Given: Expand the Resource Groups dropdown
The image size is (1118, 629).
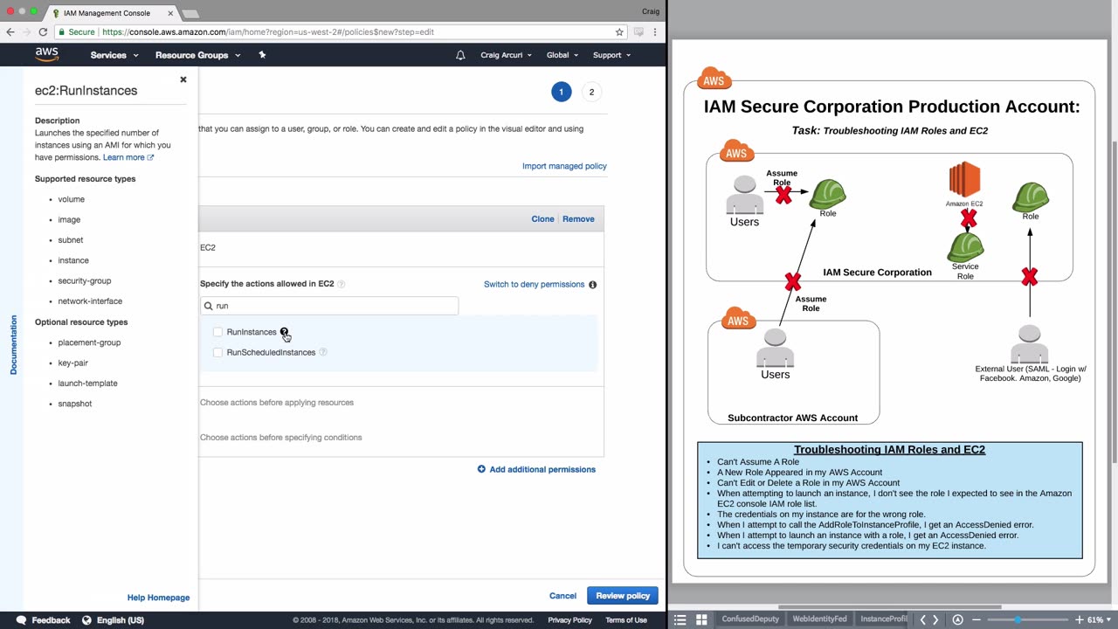Looking at the screenshot, I should 197,55.
